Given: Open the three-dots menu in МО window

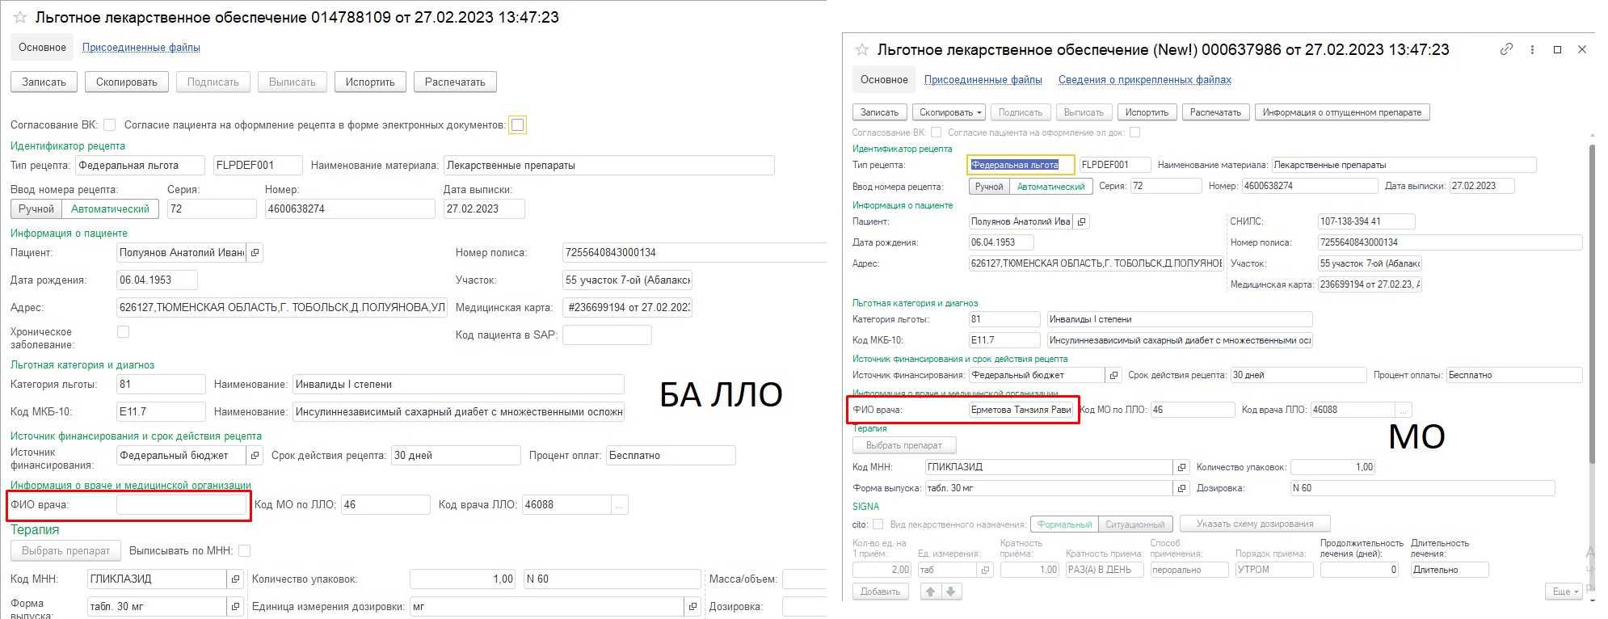Looking at the screenshot, I should 1532,49.
